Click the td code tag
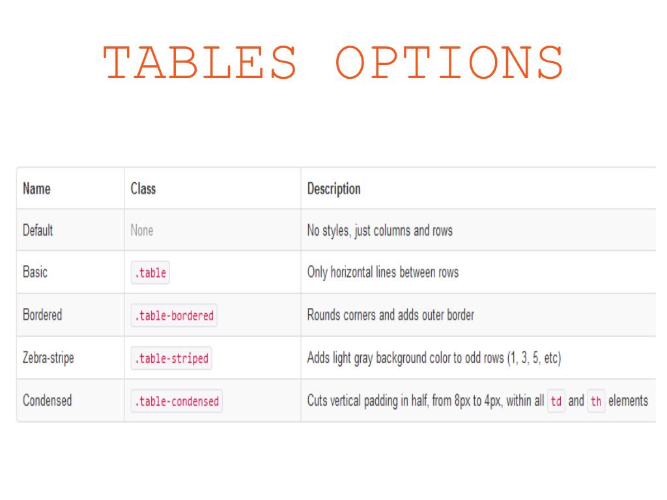This screenshot has height=500, width=667. coord(556,401)
